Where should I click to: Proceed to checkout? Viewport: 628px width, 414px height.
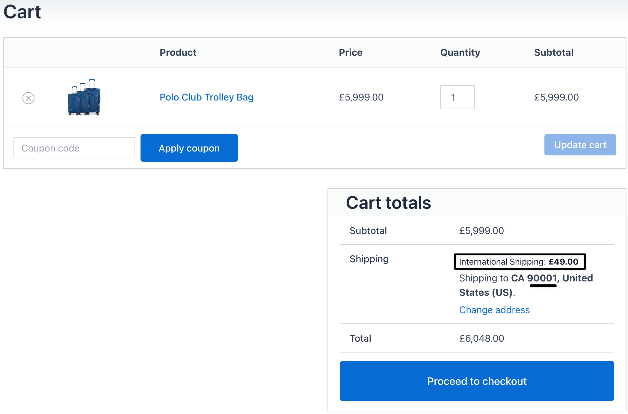click(x=477, y=381)
